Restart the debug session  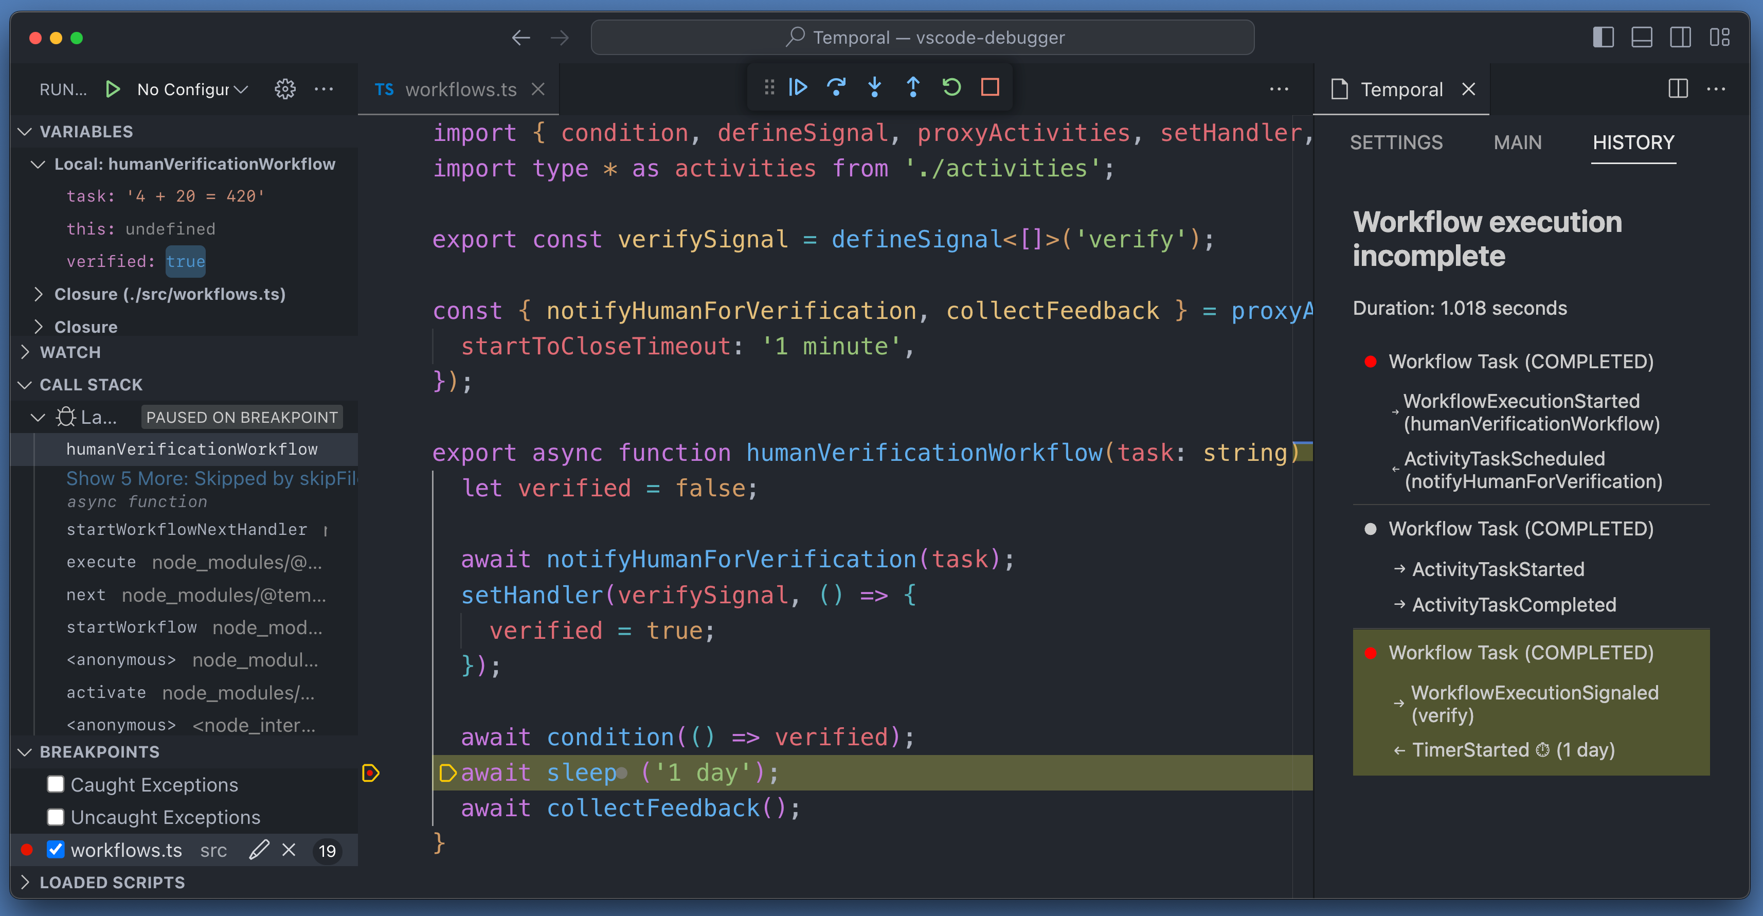tap(951, 87)
